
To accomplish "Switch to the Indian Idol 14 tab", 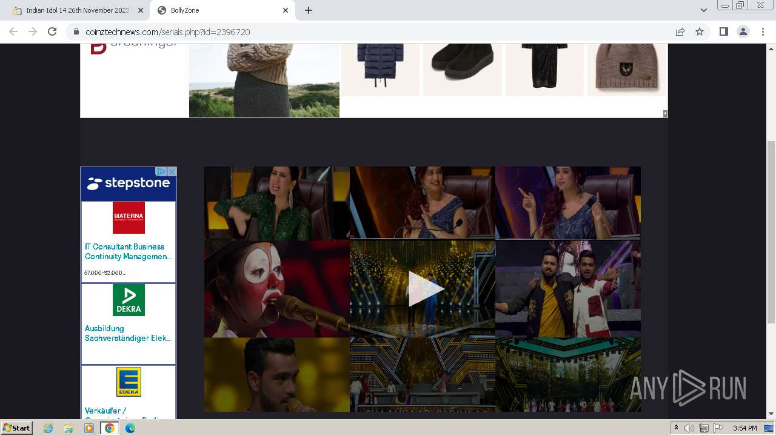I will (77, 10).
